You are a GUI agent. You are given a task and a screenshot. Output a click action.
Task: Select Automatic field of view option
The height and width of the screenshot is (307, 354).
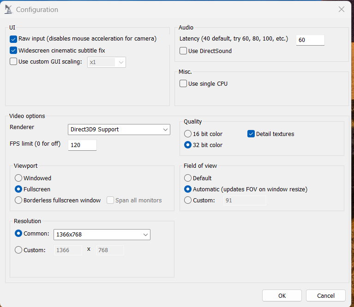coord(187,189)
